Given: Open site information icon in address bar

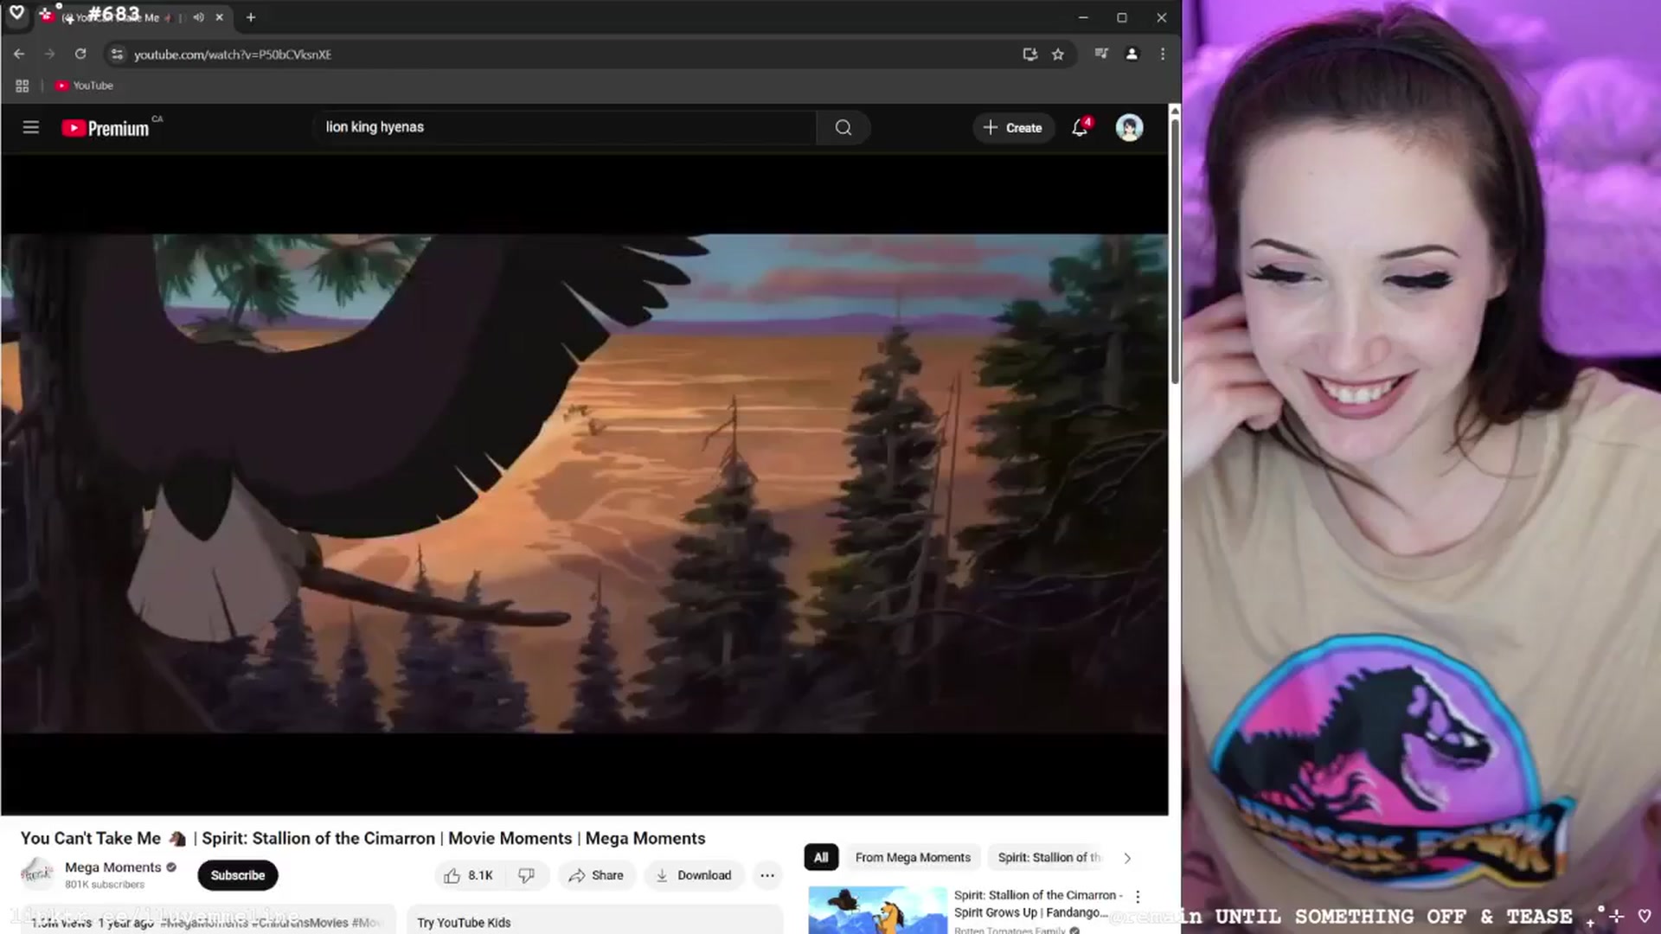Looking at the screenshot, I should pyautogui.click(x=117, y=54).
